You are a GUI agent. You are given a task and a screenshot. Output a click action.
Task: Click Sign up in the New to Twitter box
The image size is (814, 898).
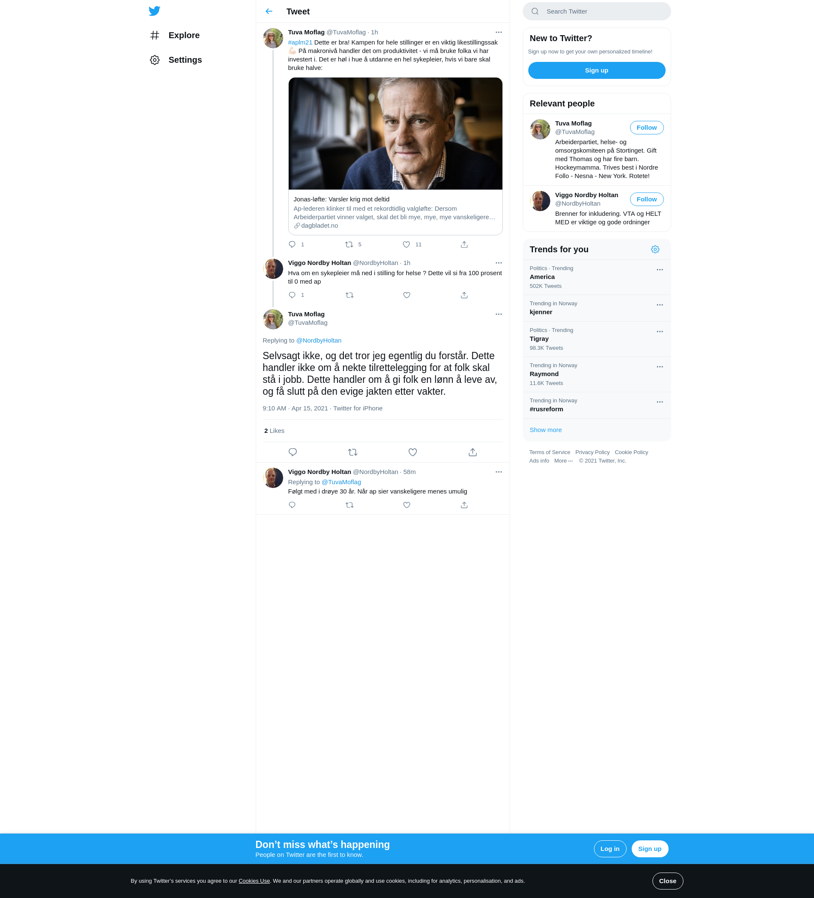point(596,70)
